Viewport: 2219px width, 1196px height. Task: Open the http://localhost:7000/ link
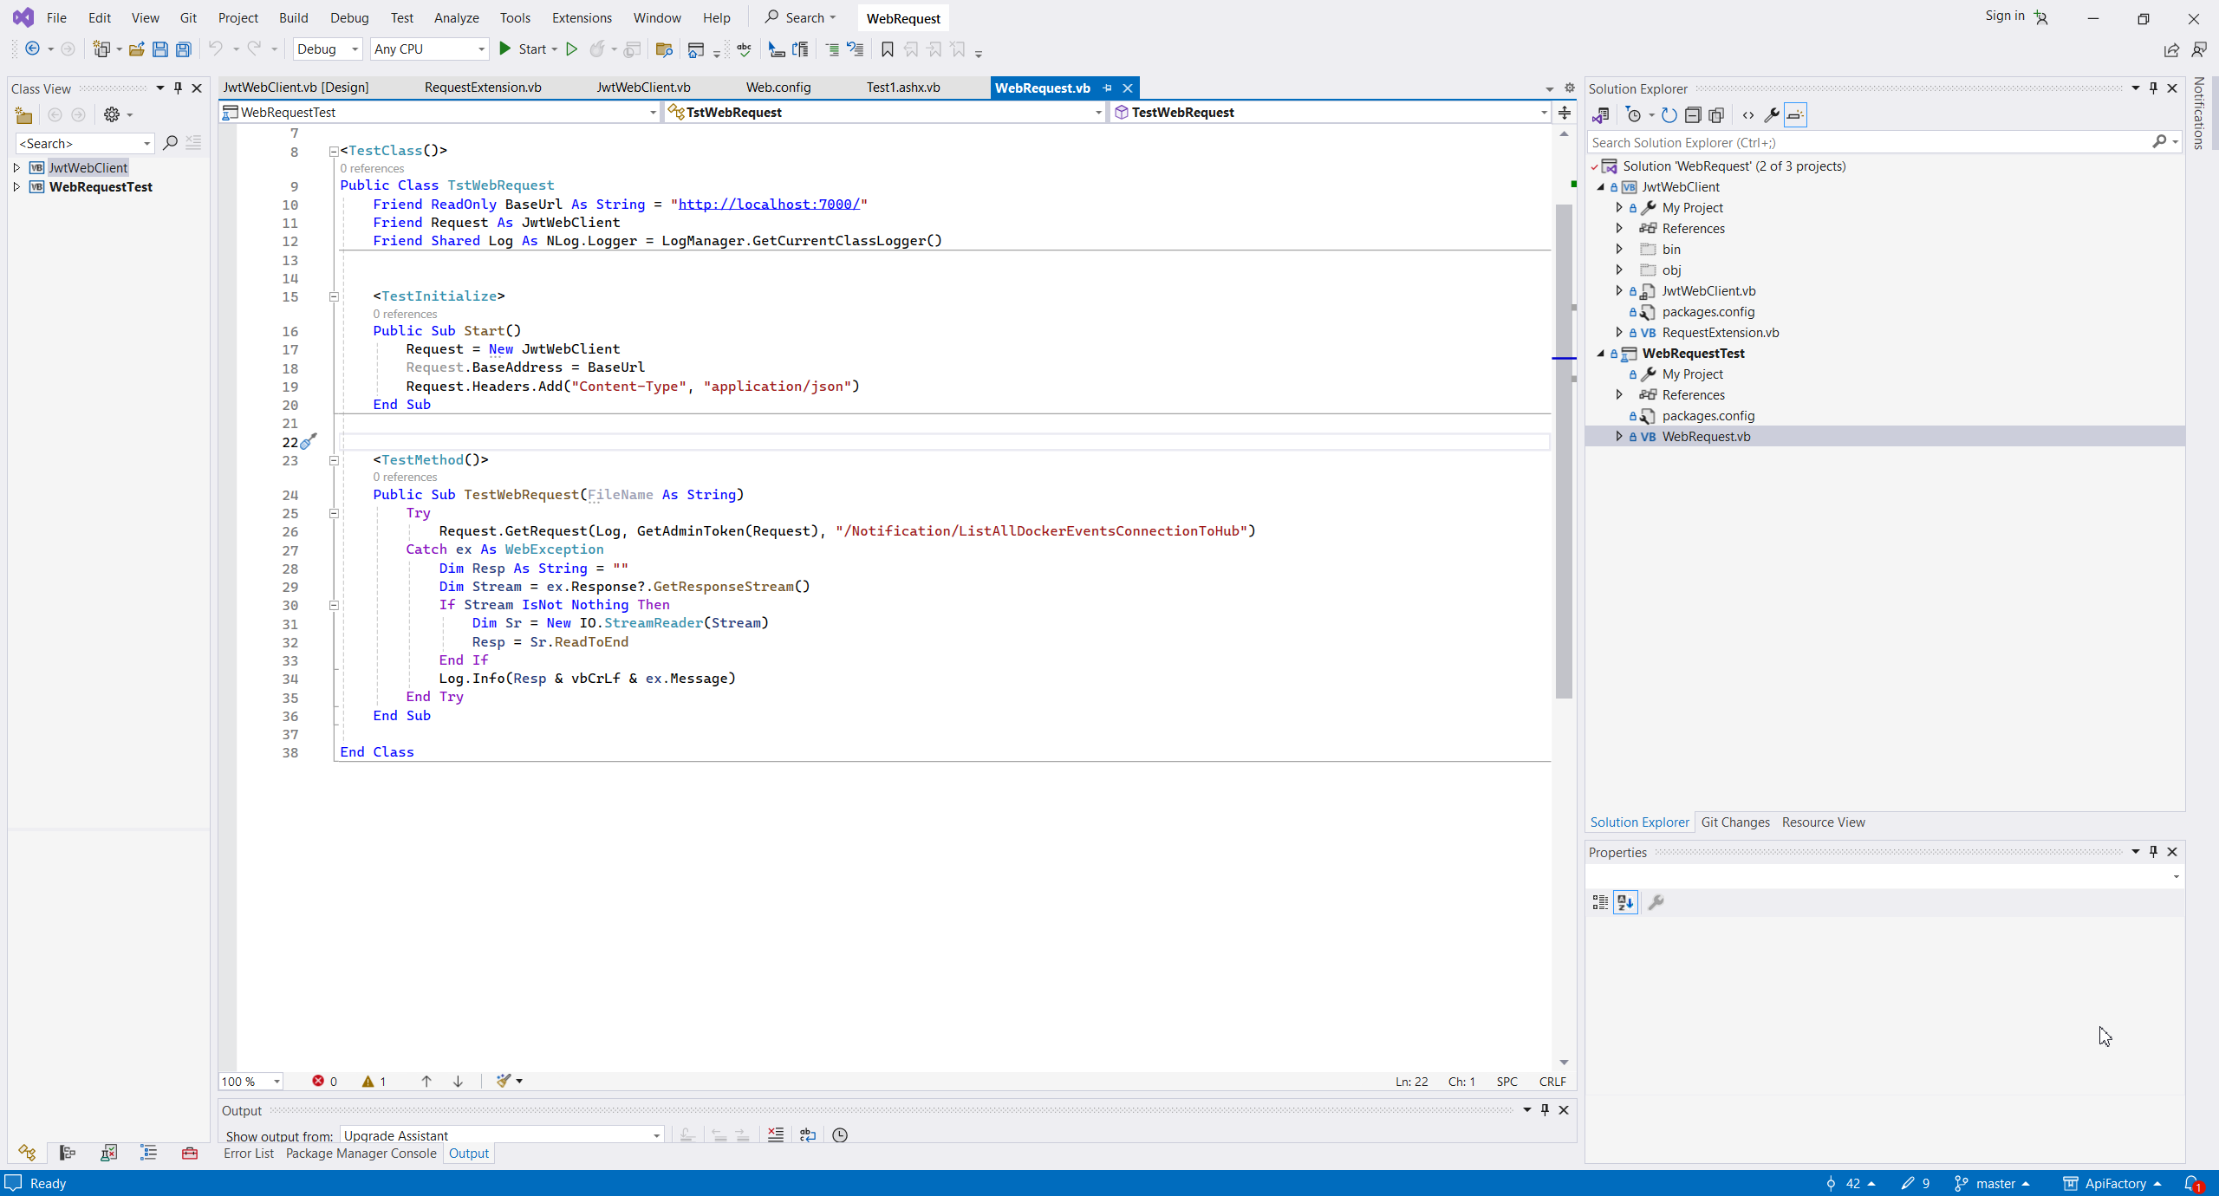click(768, 204)
